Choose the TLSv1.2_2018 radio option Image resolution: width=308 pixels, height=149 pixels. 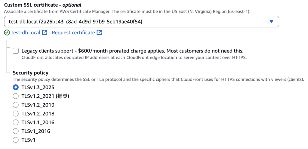(x=16, y=113)
